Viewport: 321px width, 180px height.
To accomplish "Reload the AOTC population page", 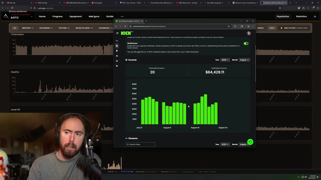I will coord(12,8).
